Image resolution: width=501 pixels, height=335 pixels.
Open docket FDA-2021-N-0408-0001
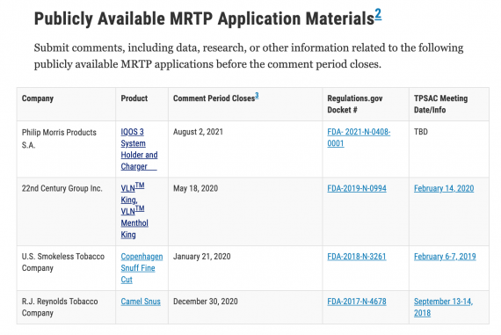point(359,138)
